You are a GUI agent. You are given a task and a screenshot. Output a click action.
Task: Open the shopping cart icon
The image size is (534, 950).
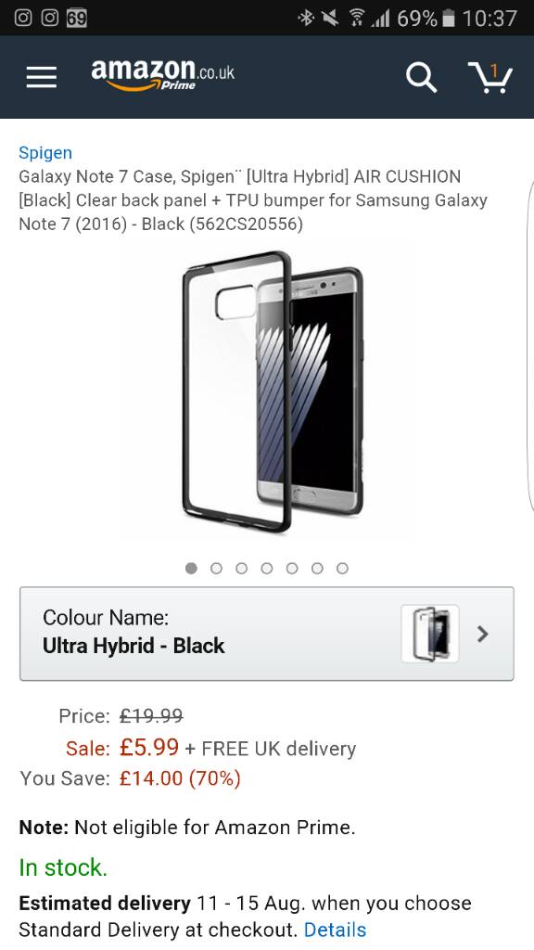491,78
